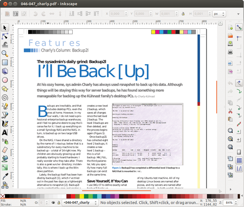The height and width of the screenshot is (207, 244).
Task: Click the Deselect icon
Action: click(x=24, y=14)
